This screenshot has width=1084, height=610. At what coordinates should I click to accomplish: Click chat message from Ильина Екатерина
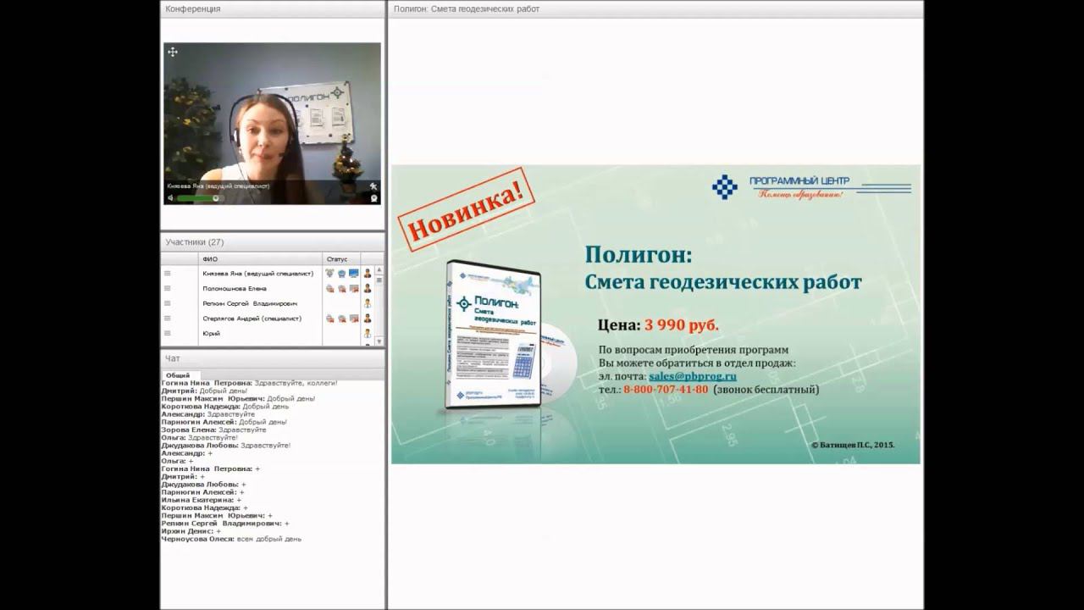(x=201, y=500)
